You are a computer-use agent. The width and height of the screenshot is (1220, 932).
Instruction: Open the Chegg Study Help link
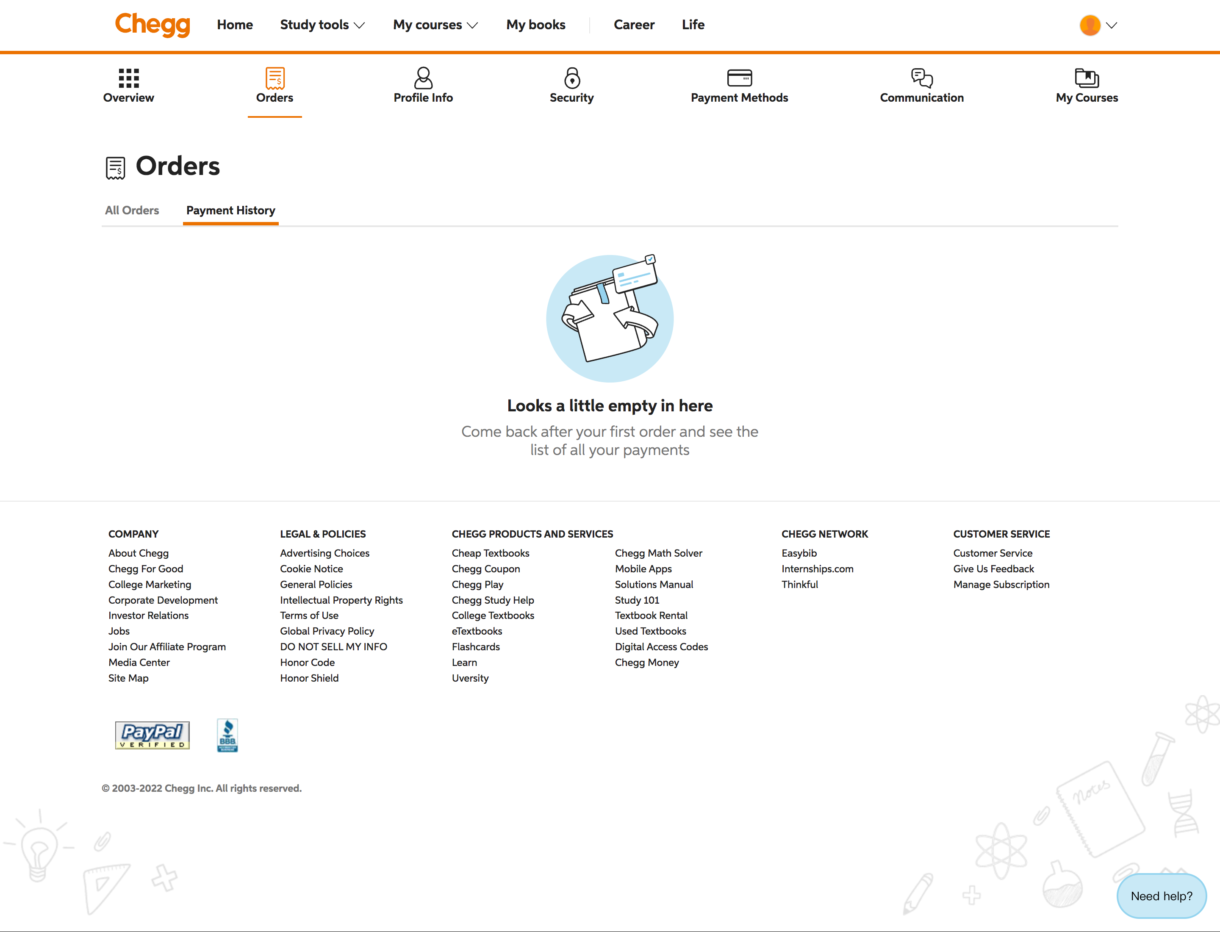point(493,600)
